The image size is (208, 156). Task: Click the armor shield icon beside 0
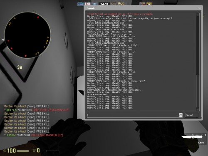click(34, 151)
